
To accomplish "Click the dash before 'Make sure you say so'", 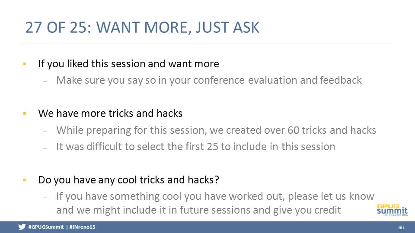I will [x=45, y=82].
